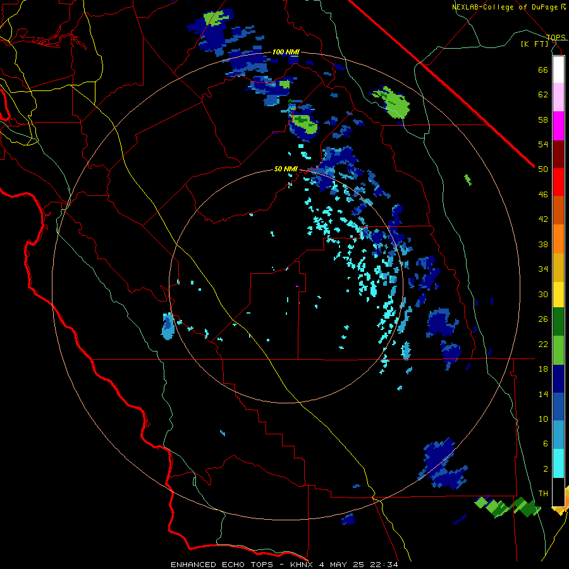Click the gold 38 kft legend swatch

(x=558, y=267)
